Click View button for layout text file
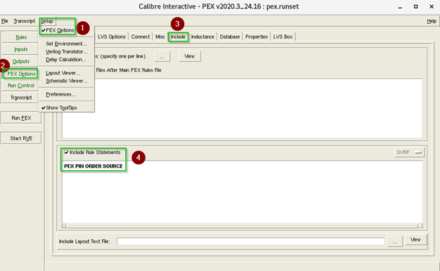This screenshot has height=271, width=440. pos(415,239)
